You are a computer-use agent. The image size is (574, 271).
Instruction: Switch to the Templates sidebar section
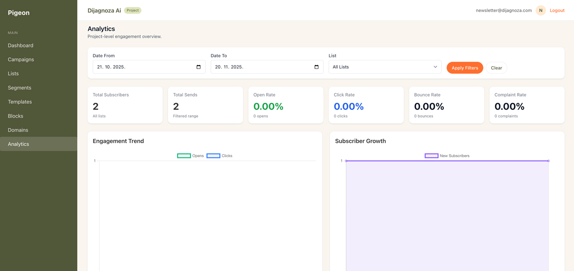pos(20,102)
